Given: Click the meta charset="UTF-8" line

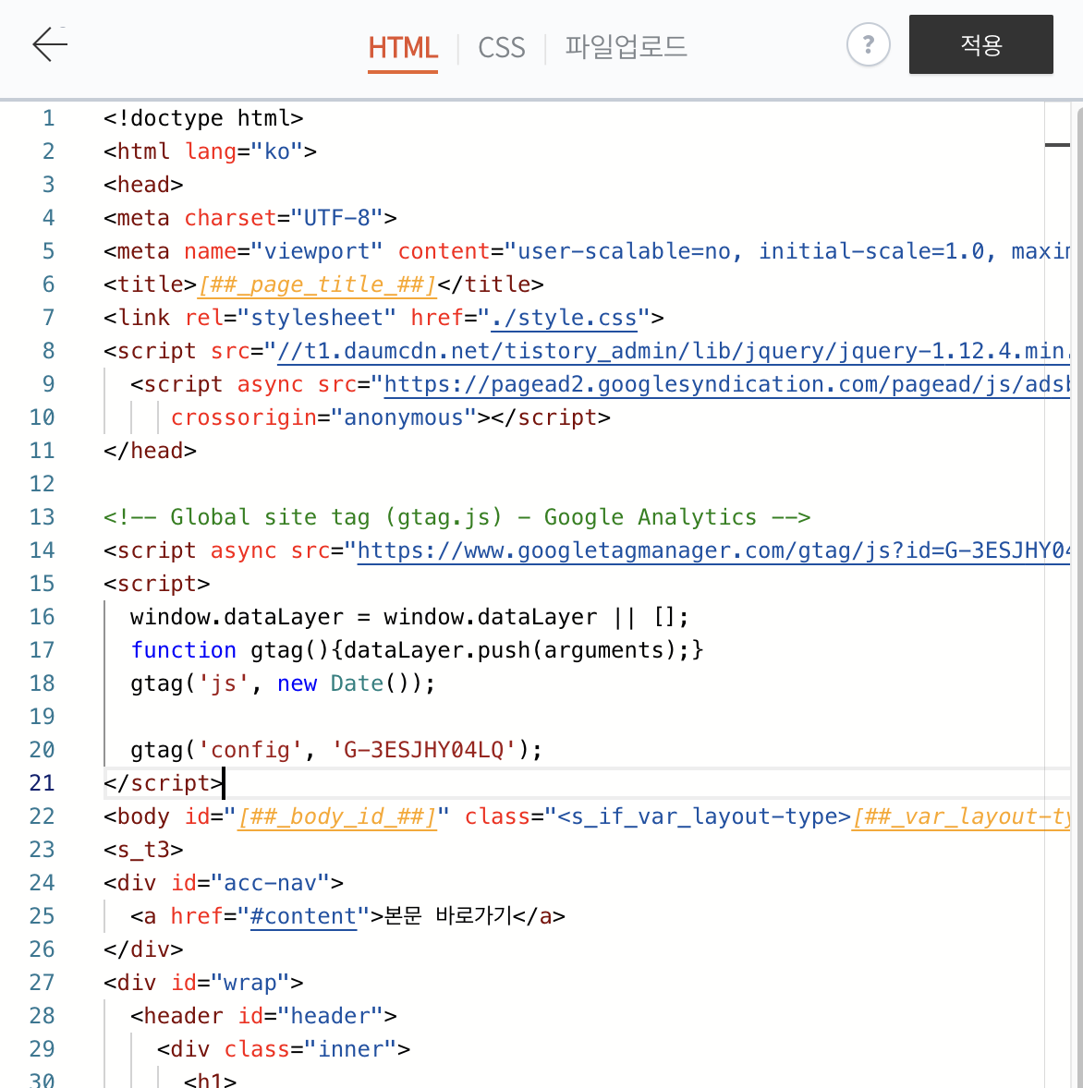Looking at the screenshot, I should pyautogui.click(x=249, y=218).
